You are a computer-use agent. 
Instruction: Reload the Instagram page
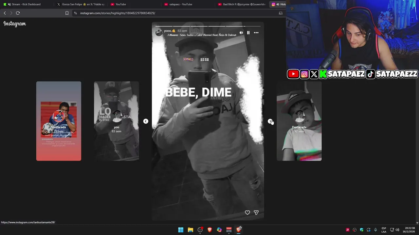tap(18, 13)
